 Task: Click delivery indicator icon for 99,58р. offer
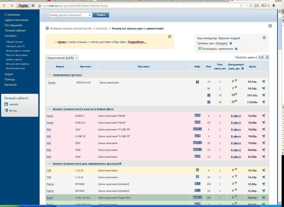pos(235,88)
